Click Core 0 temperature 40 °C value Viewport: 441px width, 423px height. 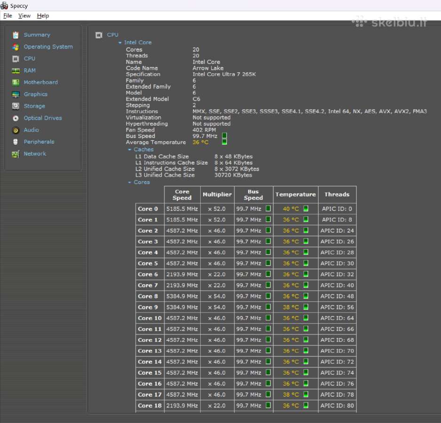click(291, 209)
